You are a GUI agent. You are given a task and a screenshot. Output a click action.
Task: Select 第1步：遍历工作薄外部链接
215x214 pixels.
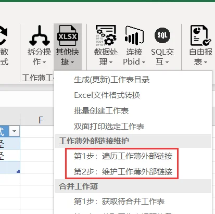click(133, 156)
